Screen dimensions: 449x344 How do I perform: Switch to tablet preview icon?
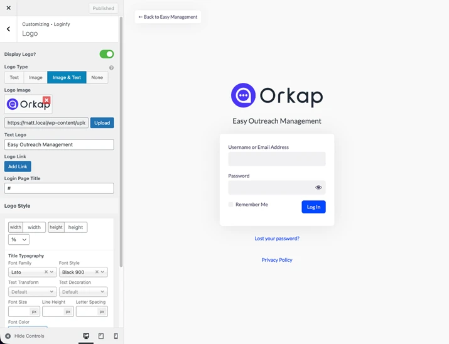click(x=101, y=336)
